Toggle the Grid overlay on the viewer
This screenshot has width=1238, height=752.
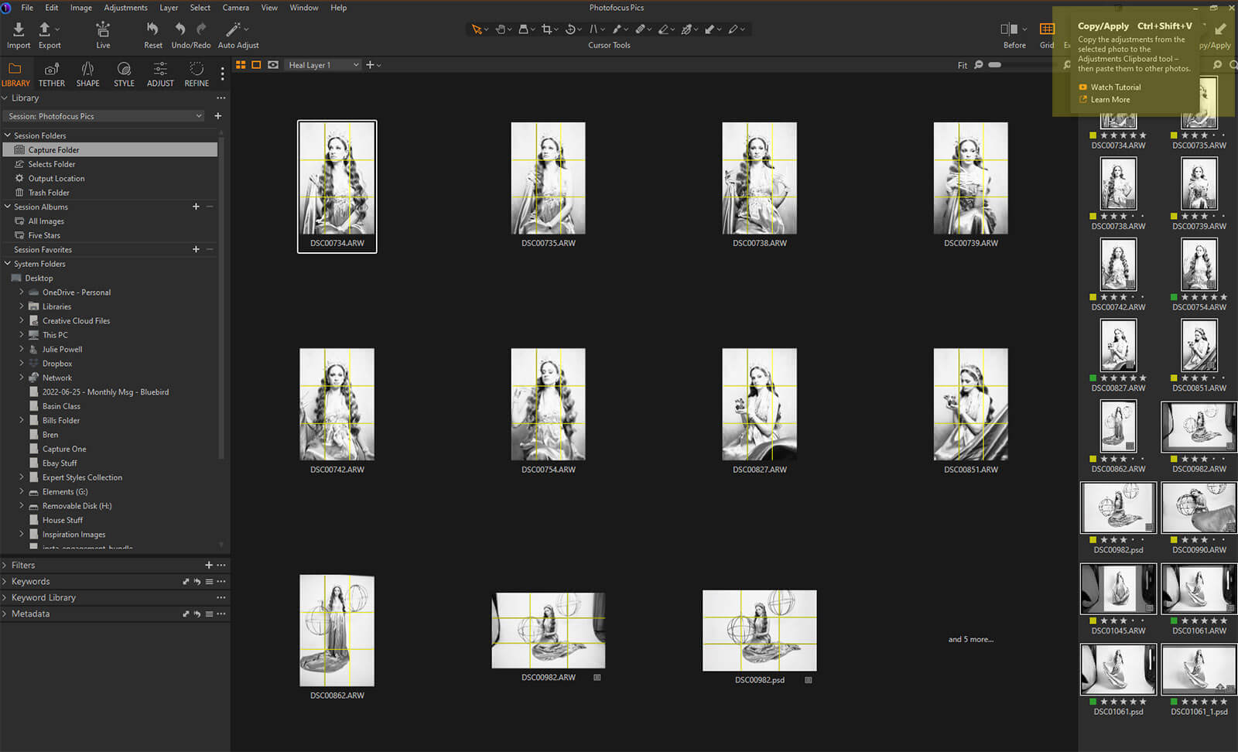pyautogui.click(x=1046, y=29)
